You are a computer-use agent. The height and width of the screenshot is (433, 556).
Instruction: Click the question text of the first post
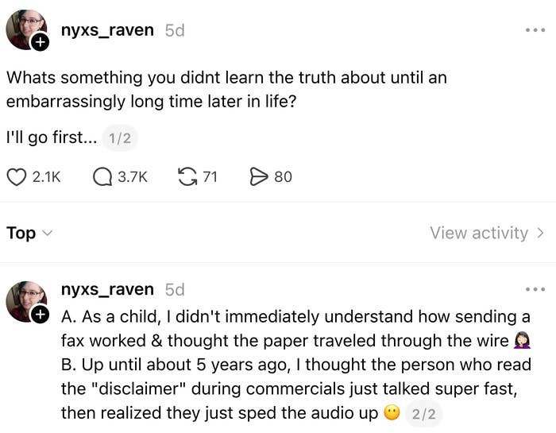[x=226, y=90]
